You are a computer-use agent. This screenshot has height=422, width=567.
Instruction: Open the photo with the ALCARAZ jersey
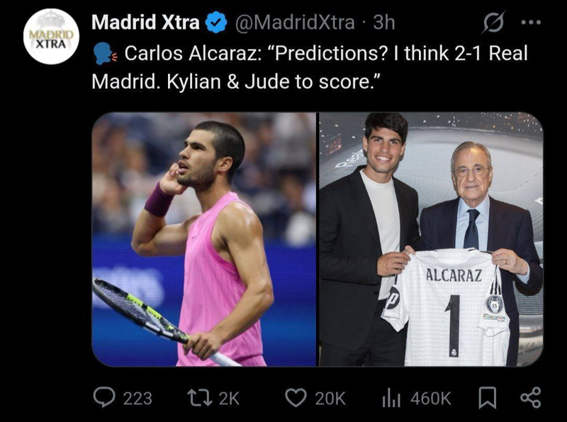pyautogui.click(x=431, y=239)
